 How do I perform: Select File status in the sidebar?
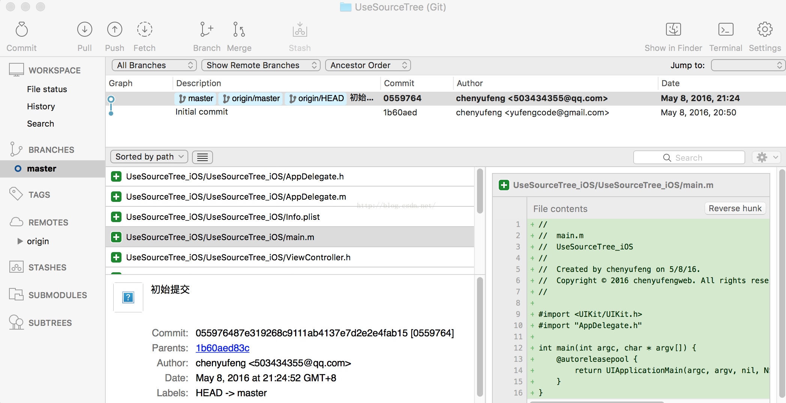47,89
